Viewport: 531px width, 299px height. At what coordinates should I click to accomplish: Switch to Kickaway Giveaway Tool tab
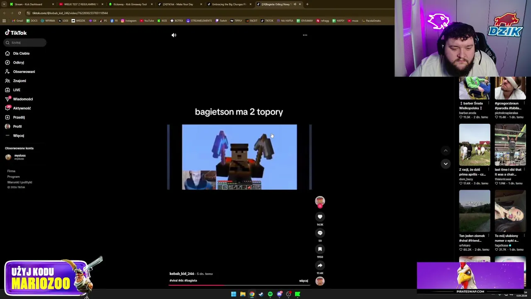[129, 4]
